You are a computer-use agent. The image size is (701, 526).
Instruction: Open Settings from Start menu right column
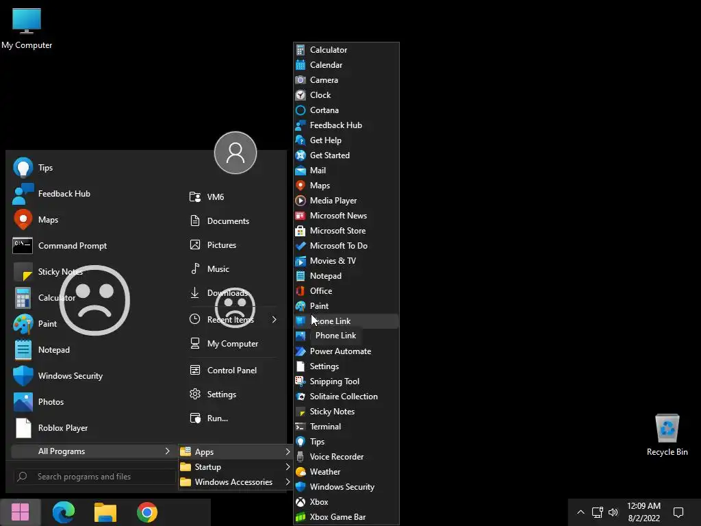click(233, 394)
